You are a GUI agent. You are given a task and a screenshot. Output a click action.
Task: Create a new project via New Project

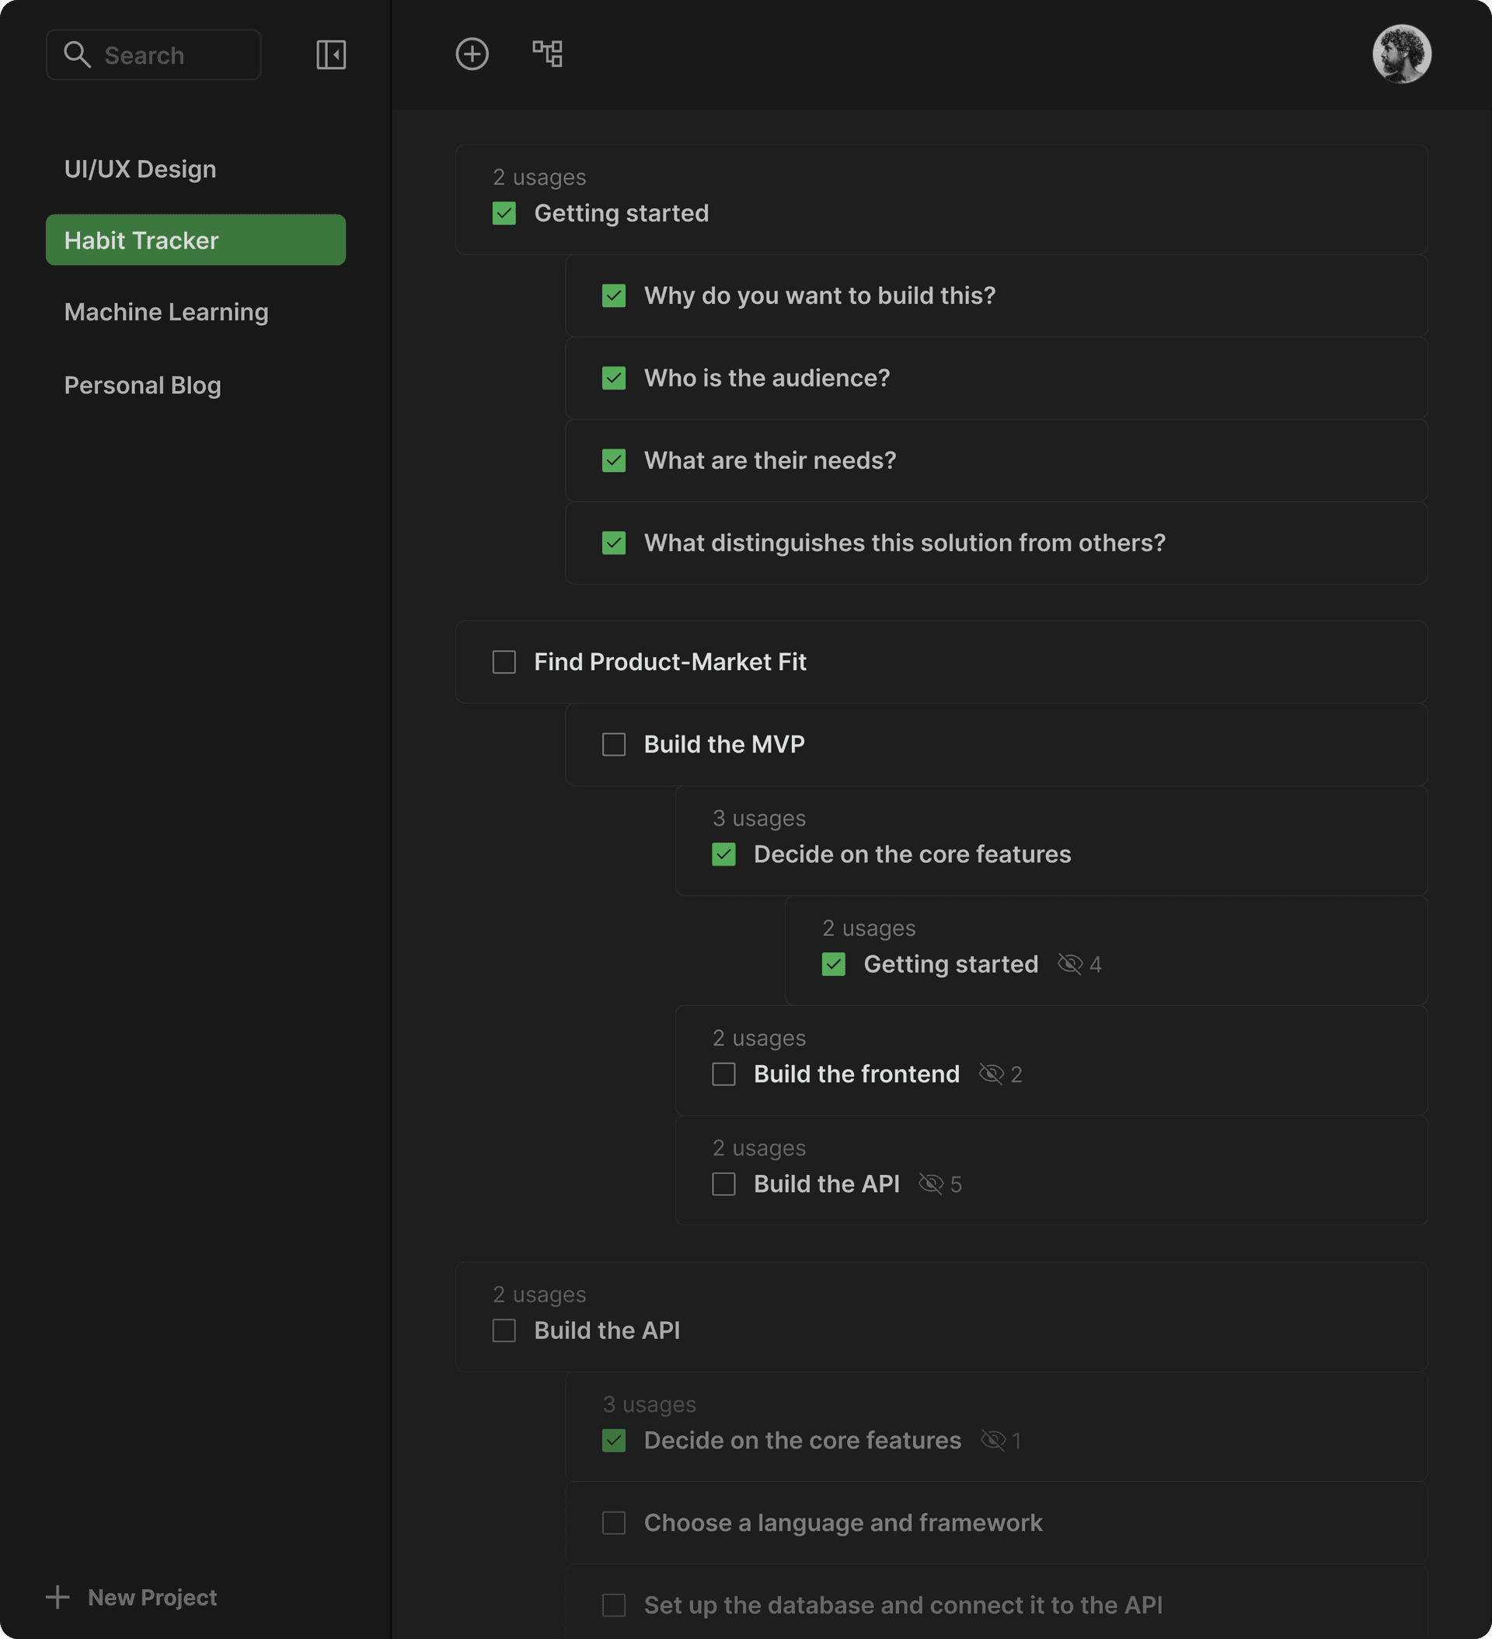(x=152, y=1597)
